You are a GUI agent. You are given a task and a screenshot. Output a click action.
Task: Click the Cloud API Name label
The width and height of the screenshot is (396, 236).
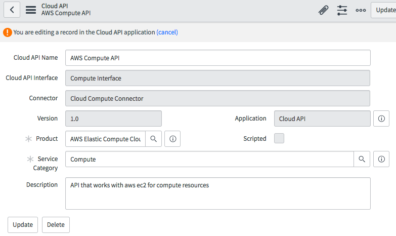click(35, 58)
